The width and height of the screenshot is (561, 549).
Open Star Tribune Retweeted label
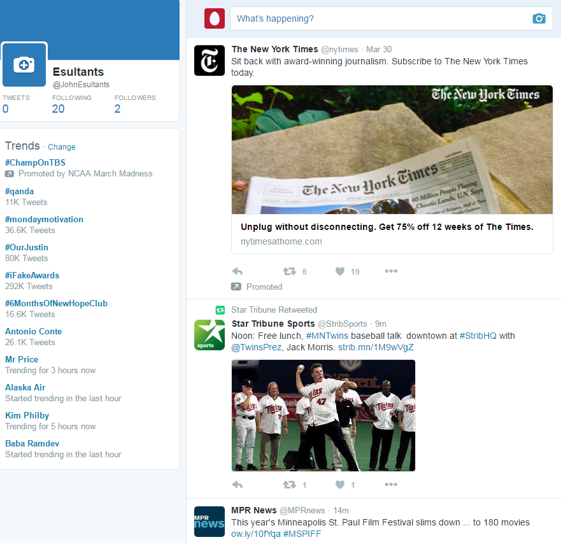click(274, 310)
